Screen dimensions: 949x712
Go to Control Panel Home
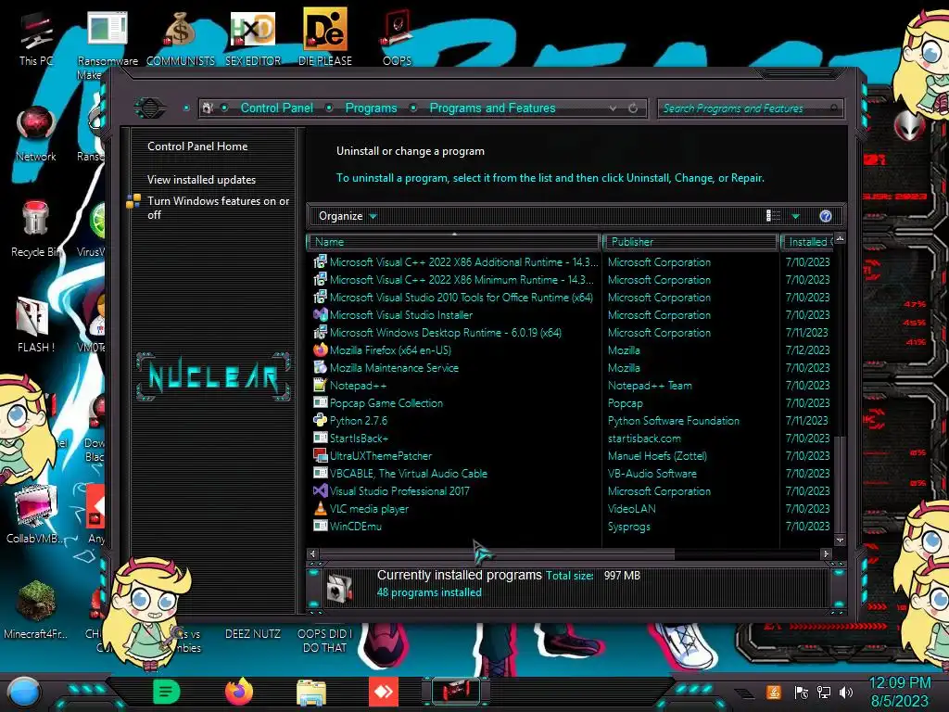[x=197, y=146]
